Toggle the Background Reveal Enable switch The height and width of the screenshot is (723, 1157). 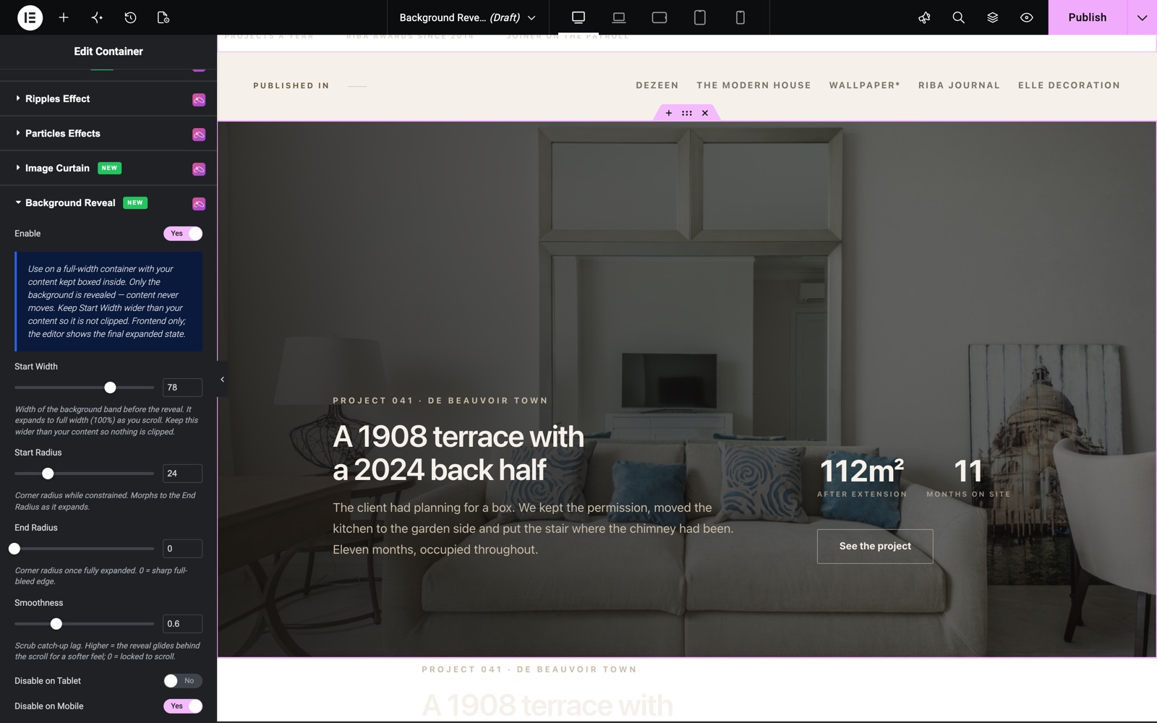point(183,234)
